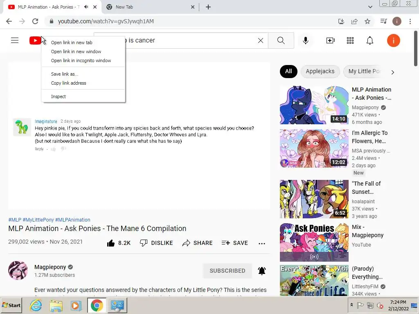Open the #MLPAnimation hashtag link
The height and width of the screenshot is (314, 419).
pyautogui.click(x=73, y=220)
